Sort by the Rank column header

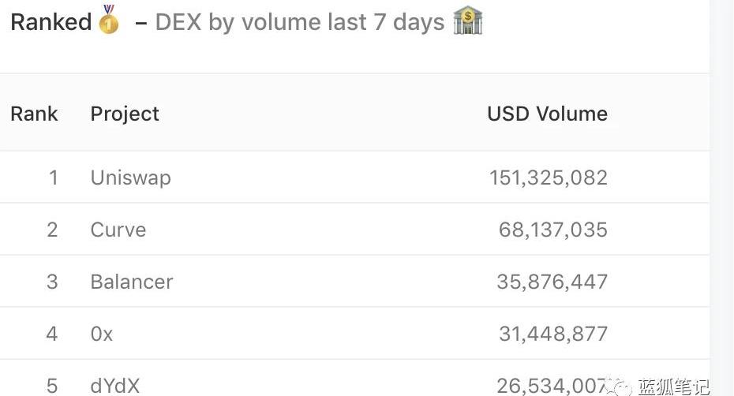(34, 114)
